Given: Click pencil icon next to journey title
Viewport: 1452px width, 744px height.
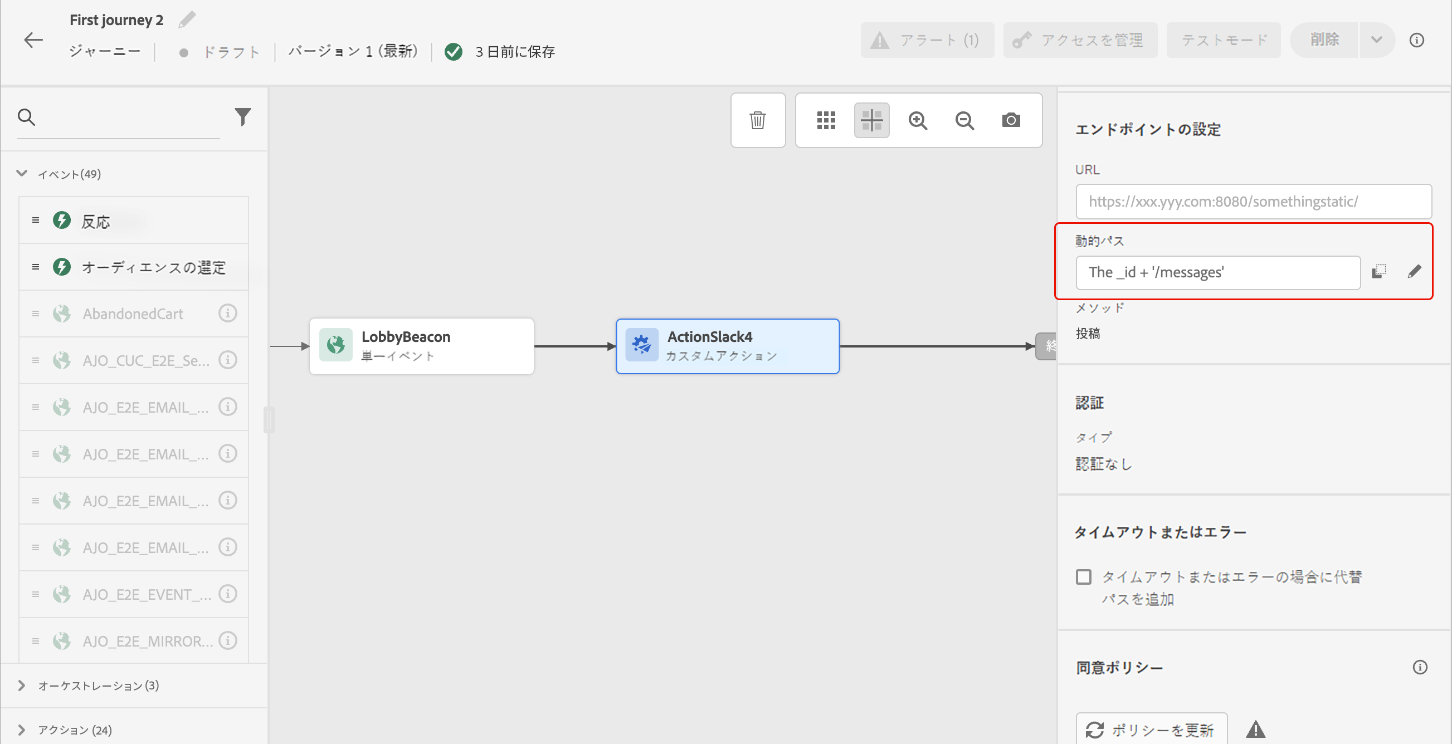Looking at the screenshot, I should [187, 19].
